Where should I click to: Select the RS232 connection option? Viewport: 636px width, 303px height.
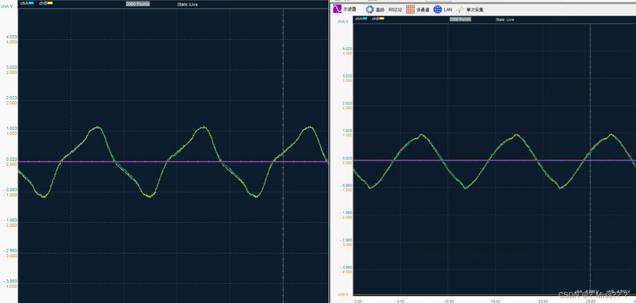(395, 10)
